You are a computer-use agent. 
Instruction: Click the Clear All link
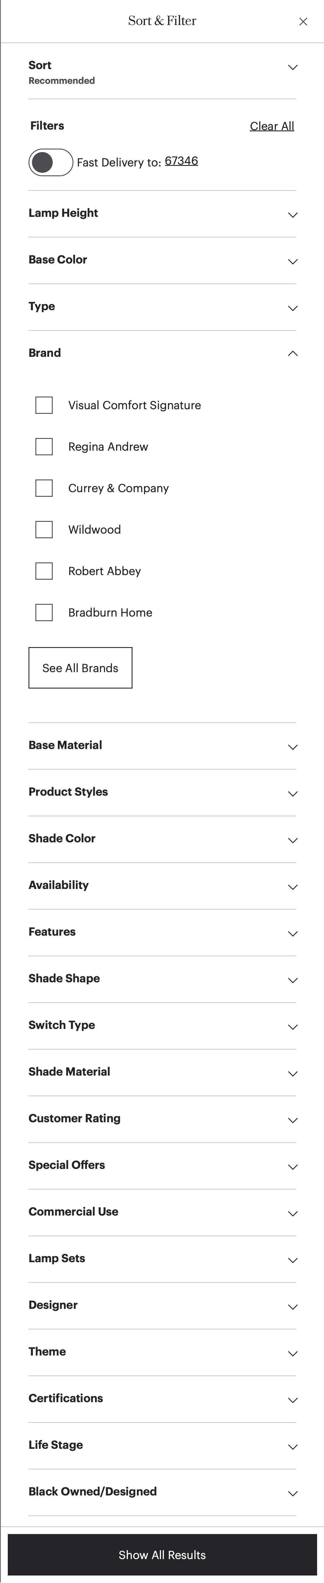coord(272,125)
